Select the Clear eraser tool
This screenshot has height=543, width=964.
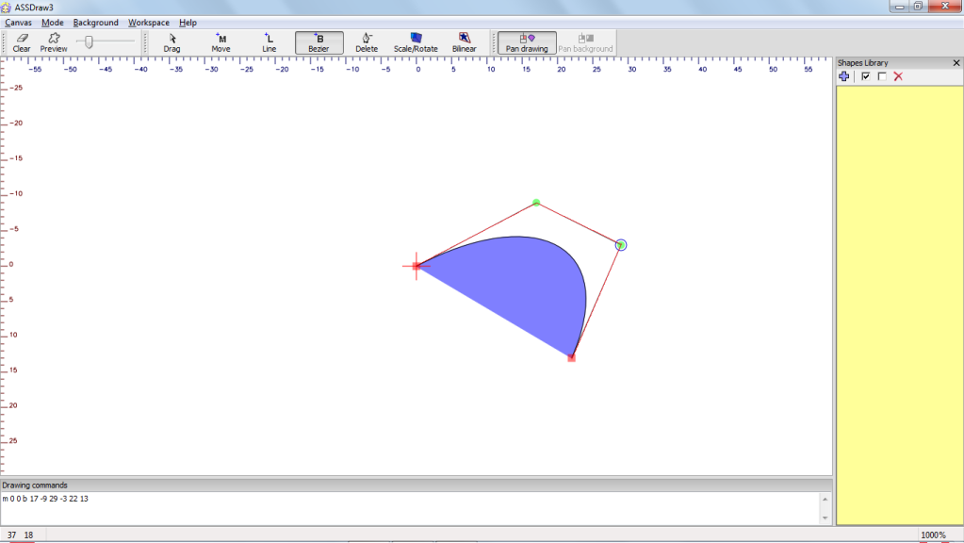tap(22, 42)
